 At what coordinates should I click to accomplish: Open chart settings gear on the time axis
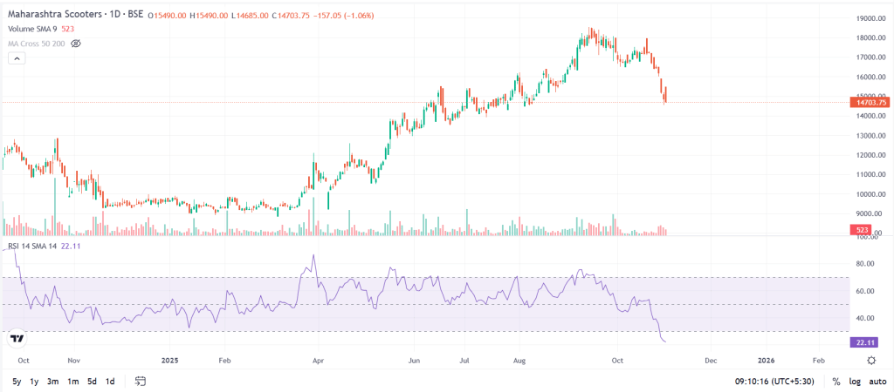871,360
